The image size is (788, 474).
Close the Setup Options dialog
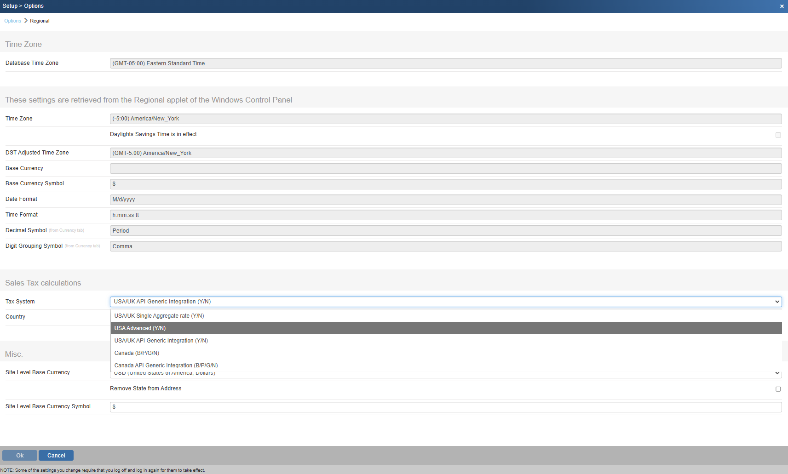pyautogui.click(x=782, y=6)
